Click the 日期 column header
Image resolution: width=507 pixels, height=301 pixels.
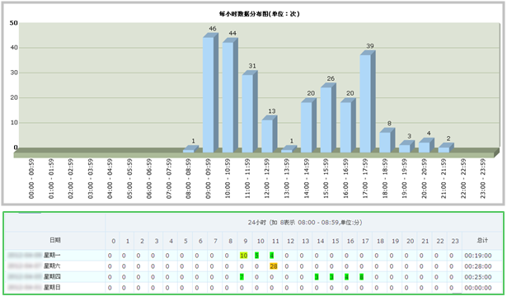(x=55, y=240)
